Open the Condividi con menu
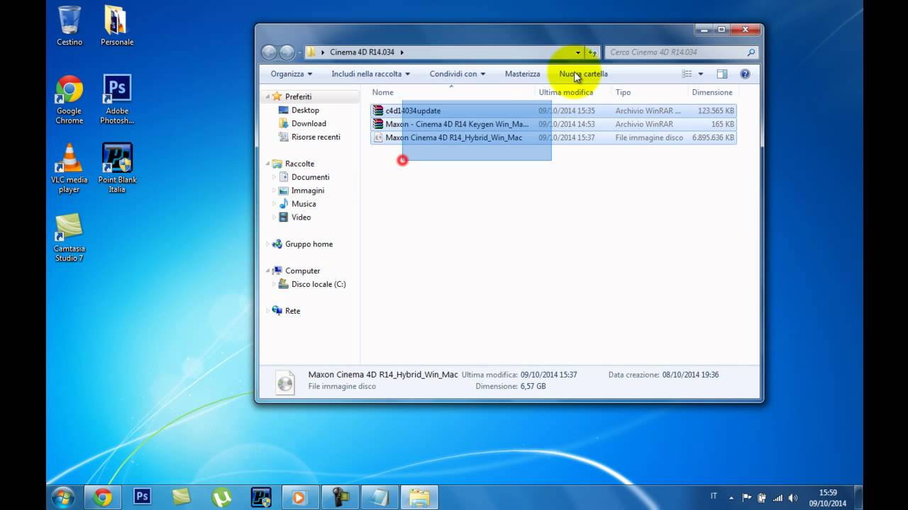 (x=458, y=74)
